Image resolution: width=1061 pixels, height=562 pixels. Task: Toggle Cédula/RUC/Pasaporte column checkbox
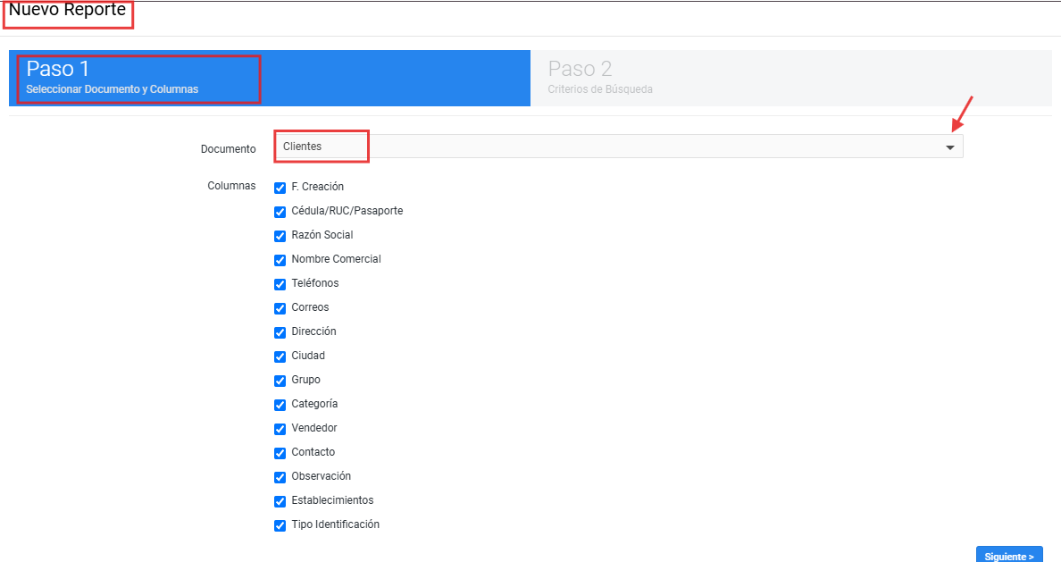tap(280, 212)
